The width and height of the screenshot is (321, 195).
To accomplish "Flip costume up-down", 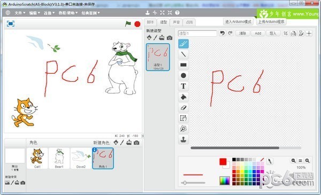I will pos(301,33).
